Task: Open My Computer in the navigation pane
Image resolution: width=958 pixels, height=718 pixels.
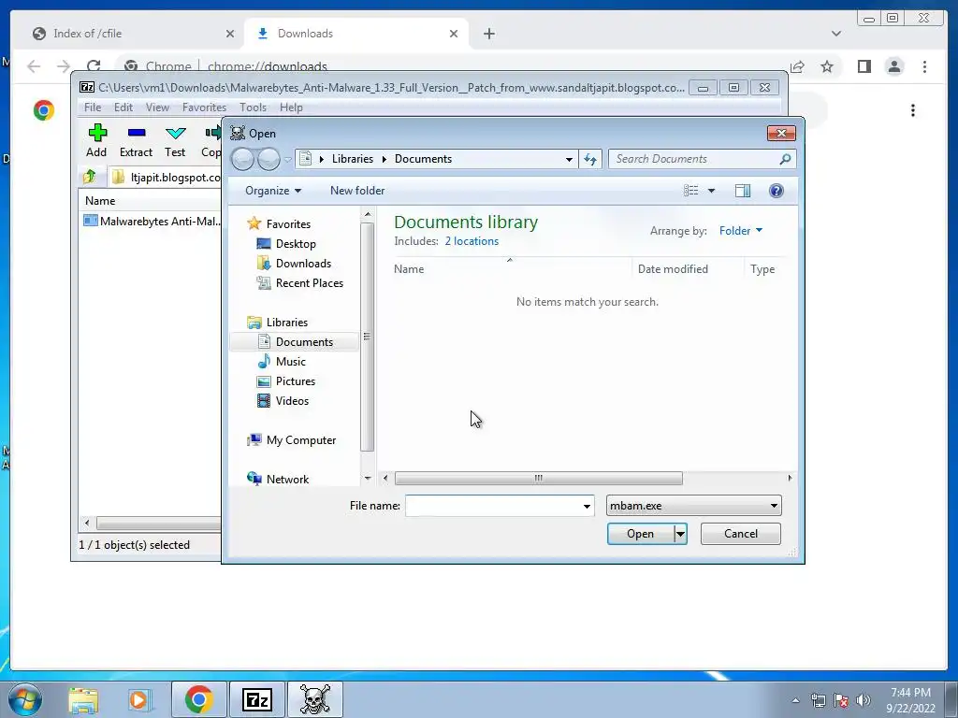Action: point(300,440)
